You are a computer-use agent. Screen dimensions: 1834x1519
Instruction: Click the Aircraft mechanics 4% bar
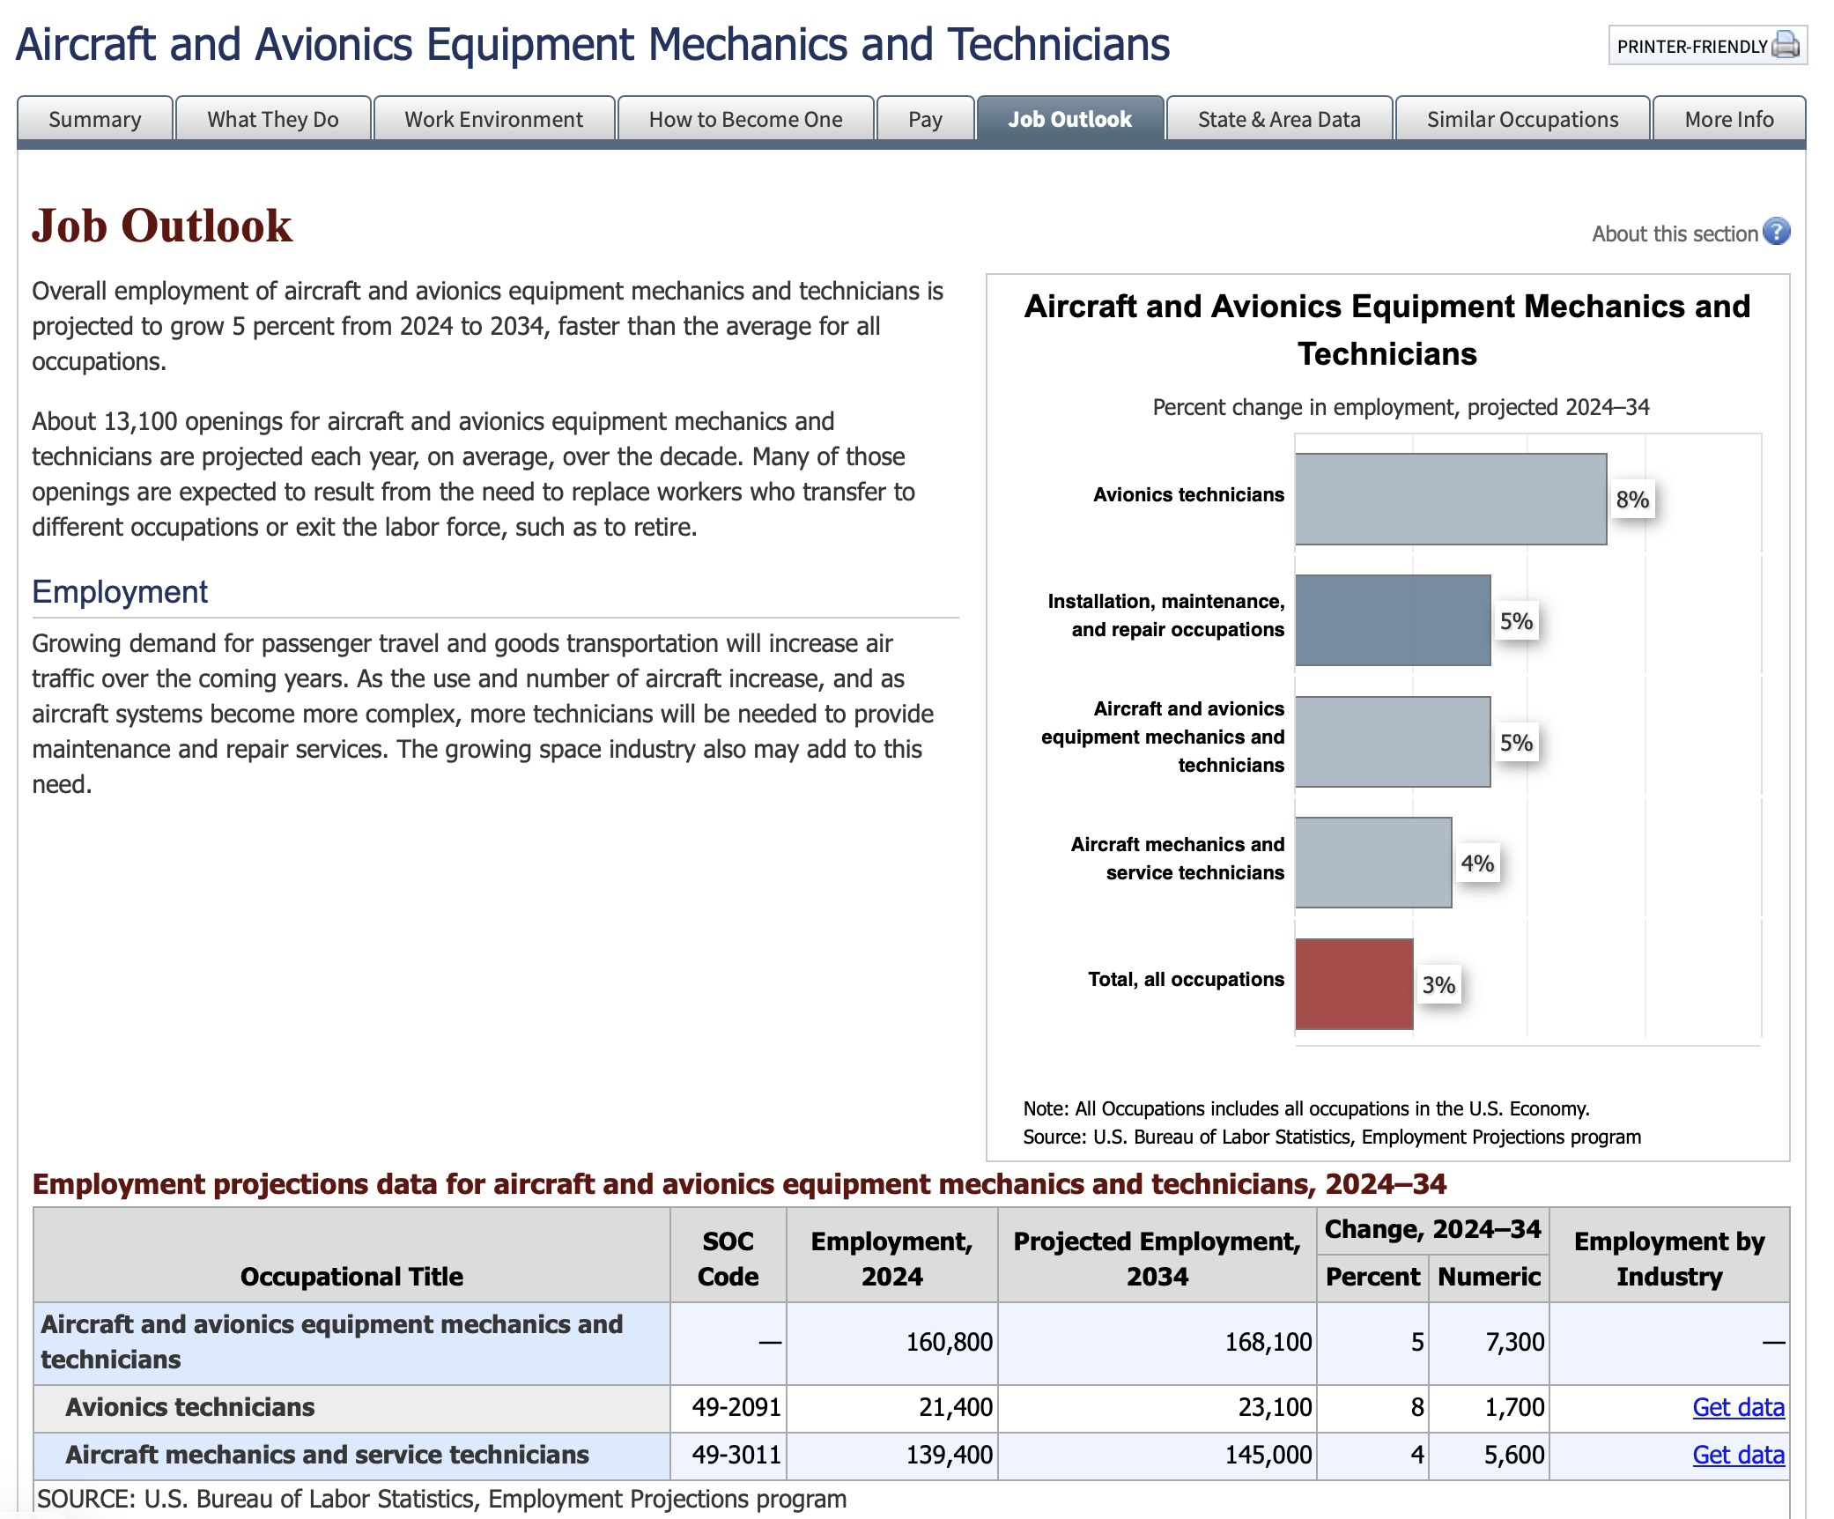[x=1373, y=863]
